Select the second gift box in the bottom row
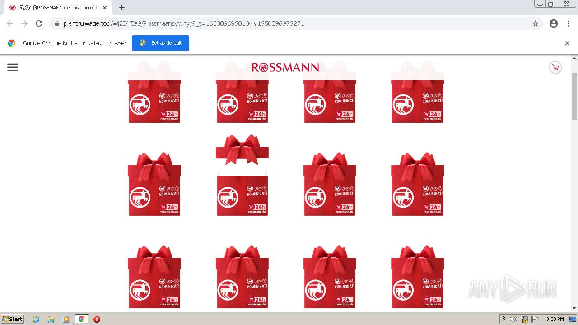This screenshot has height=325, width=578. (242, 277)
